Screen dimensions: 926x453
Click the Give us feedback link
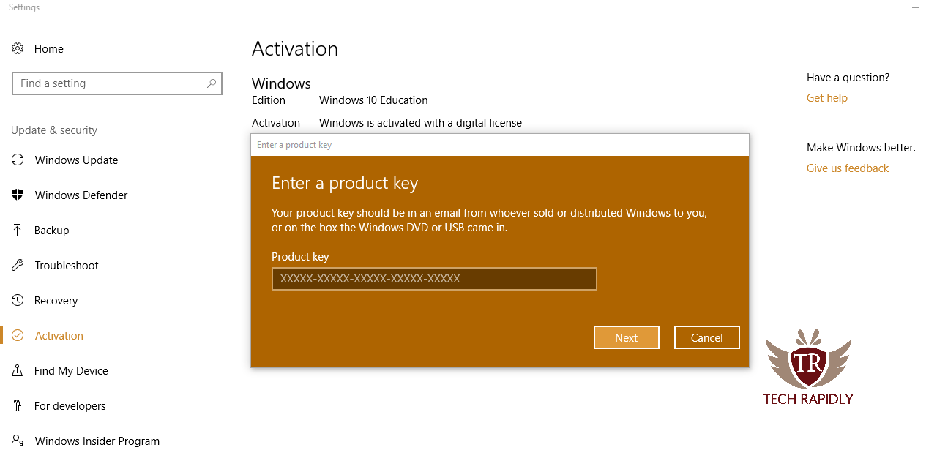[x=846, y=168]
